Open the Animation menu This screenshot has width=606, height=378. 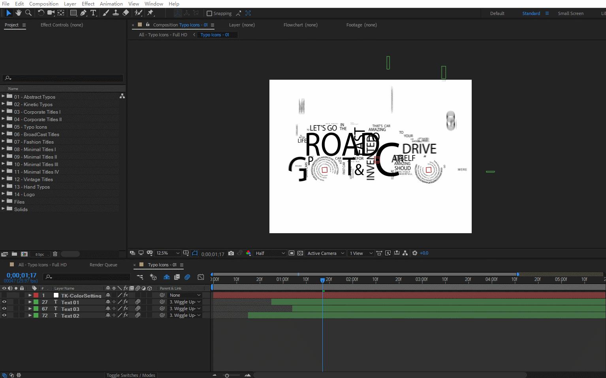pyautogui.click(x=111, y=4)
